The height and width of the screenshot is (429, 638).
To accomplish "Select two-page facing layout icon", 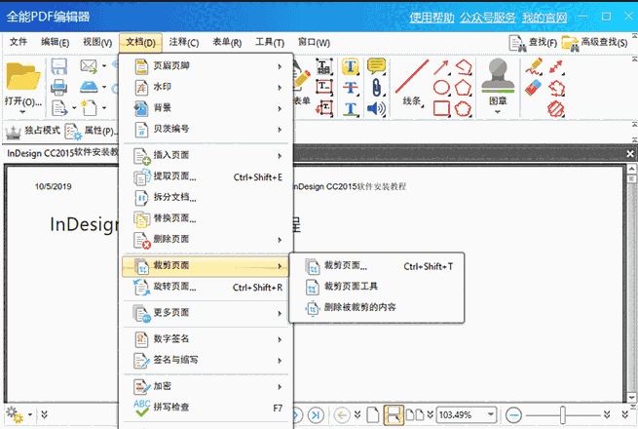I will tap(415, 415).
